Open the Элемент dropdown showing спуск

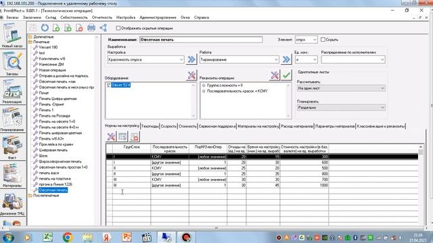click(306, 40)
